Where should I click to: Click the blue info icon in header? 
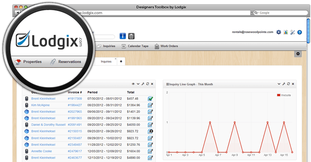123,36
